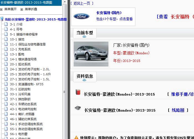Click the root tree icon for current vehicle

click(2, 19)
